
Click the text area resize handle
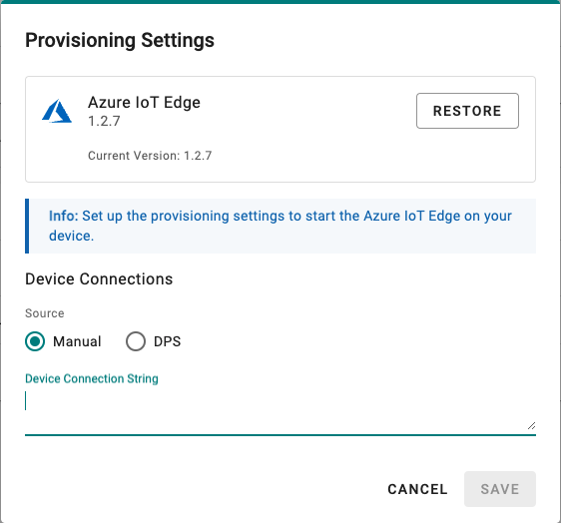tap(531, 425)
